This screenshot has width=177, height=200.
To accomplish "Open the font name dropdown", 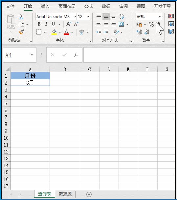I will [75, 17].
